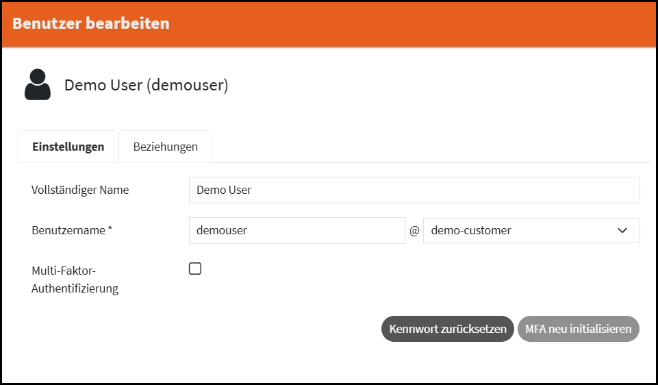Click the chevron arrow in the domain dropdown

[x=622, y=231]
